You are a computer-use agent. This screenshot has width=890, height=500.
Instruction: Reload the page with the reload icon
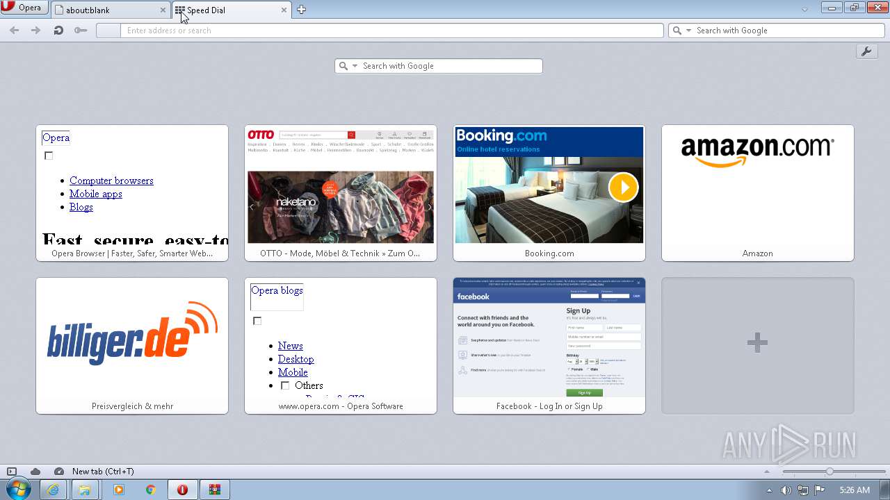58,31
